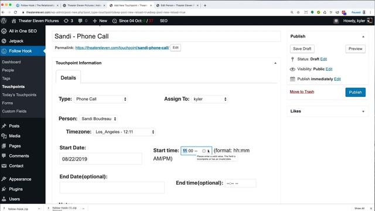This screenshot has width=375, height=211.
Task: Open Type dropdown set to Phone Call
Action: click(x=101, y=99)
